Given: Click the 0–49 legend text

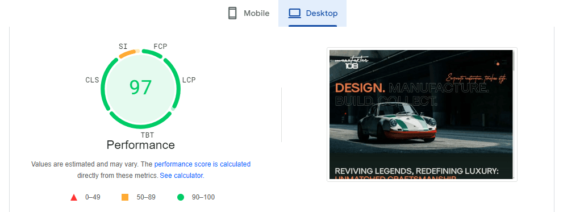Looking at the screenshot, I should [x=93, y=197].
